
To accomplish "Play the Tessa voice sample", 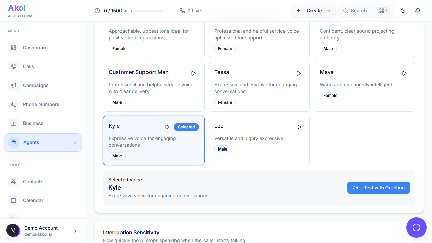I will [299, 73].
